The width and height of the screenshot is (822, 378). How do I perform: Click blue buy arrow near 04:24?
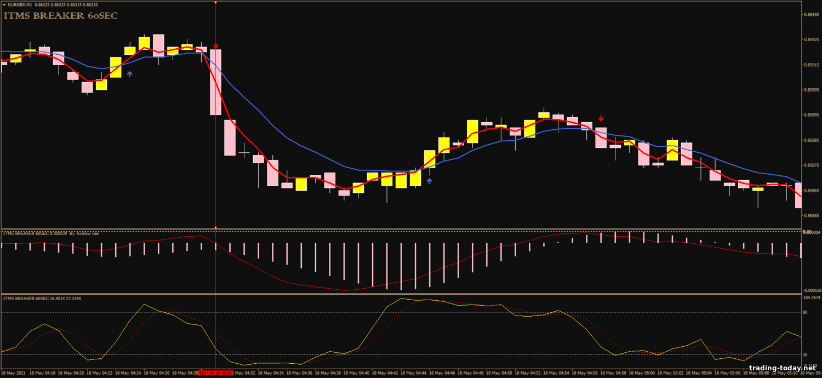tap(129, 73)
